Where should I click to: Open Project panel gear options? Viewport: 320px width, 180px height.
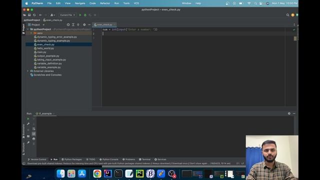pyautogui.click(x=84, y=24)
